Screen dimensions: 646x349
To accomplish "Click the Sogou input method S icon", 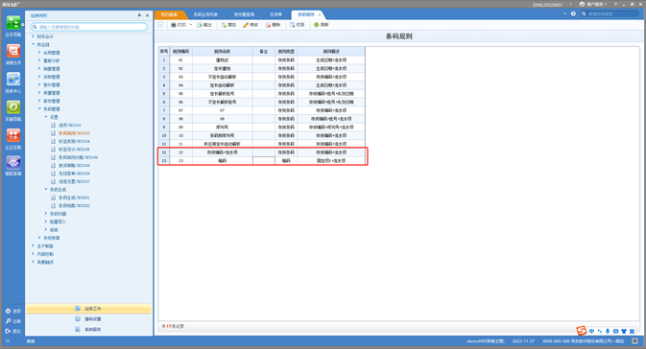I will (x=582, y=331).
